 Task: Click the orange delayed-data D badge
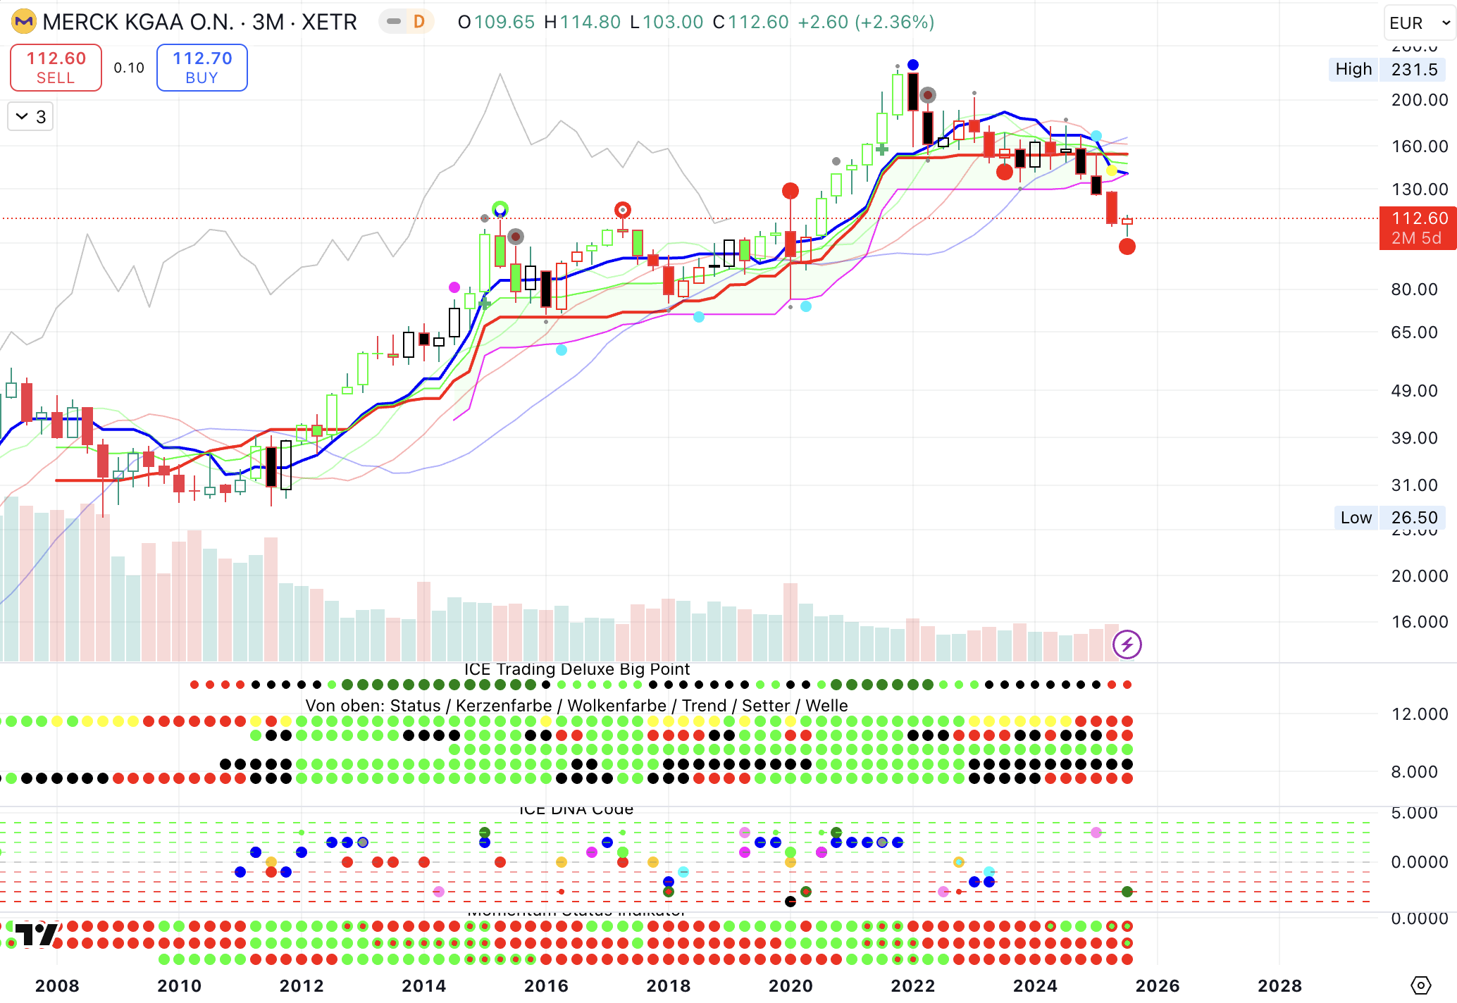[x=419, y=22]
